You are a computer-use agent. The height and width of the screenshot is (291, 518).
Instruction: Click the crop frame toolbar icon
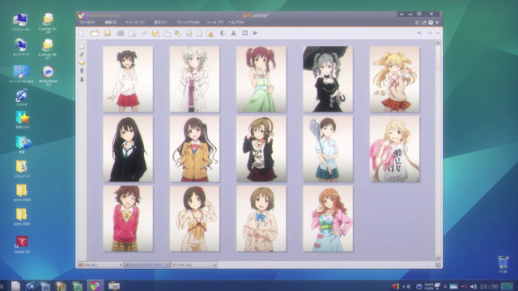pyautogui.click(x=244, y=33)
